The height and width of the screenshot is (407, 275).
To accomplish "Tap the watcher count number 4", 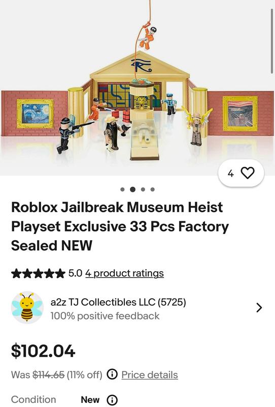I will [x=231, y=173].
